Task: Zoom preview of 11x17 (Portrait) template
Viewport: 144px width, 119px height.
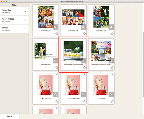Action: 55,95
